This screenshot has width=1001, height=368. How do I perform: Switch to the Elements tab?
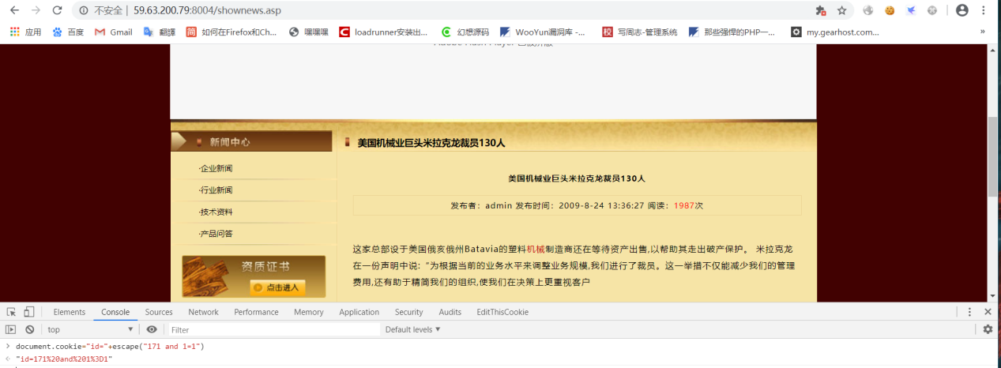[70, 312]
